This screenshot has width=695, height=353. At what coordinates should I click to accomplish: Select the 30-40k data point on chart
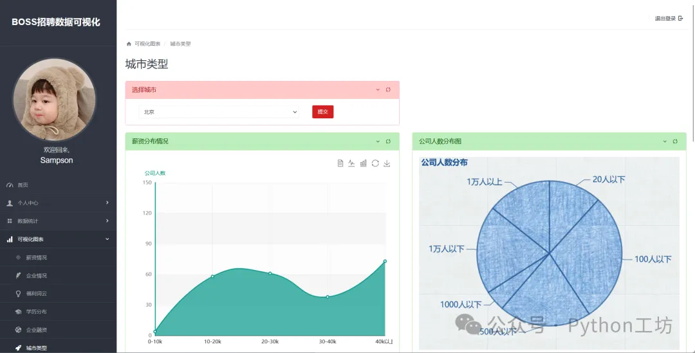click(x=328, y=297)
